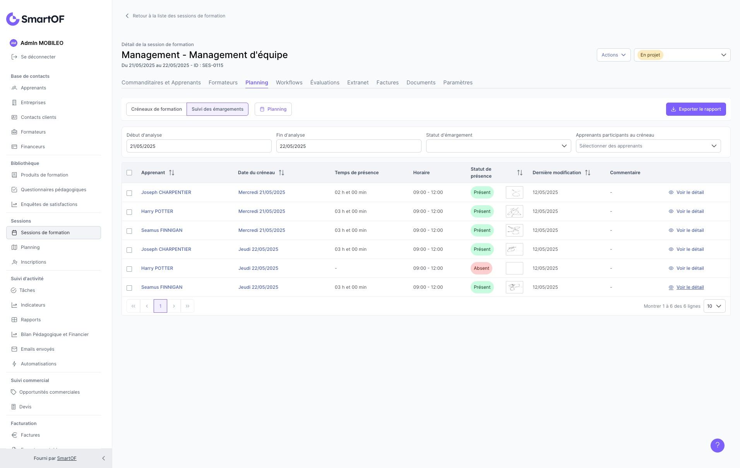Viewport: 740px width, 468px height.
Task: Sort by Date du créneau arrows icon
Action: point(281,173)
